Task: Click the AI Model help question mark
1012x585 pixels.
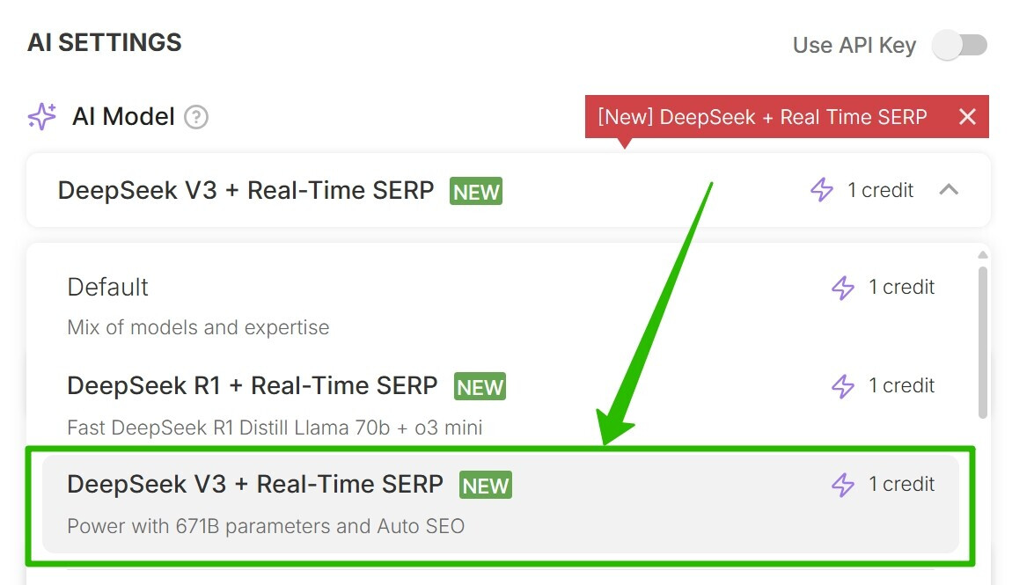Action: pyautogui.click(x=196, y=117)
